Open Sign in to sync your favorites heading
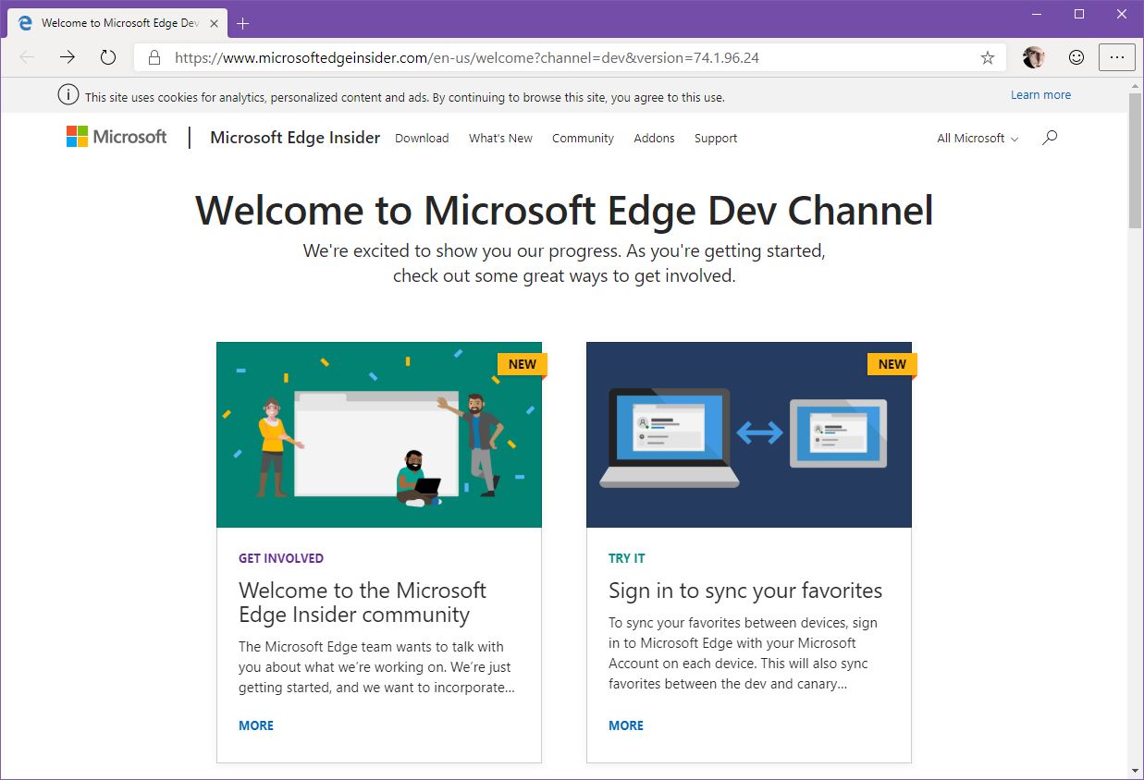 (x=745, y=591)
